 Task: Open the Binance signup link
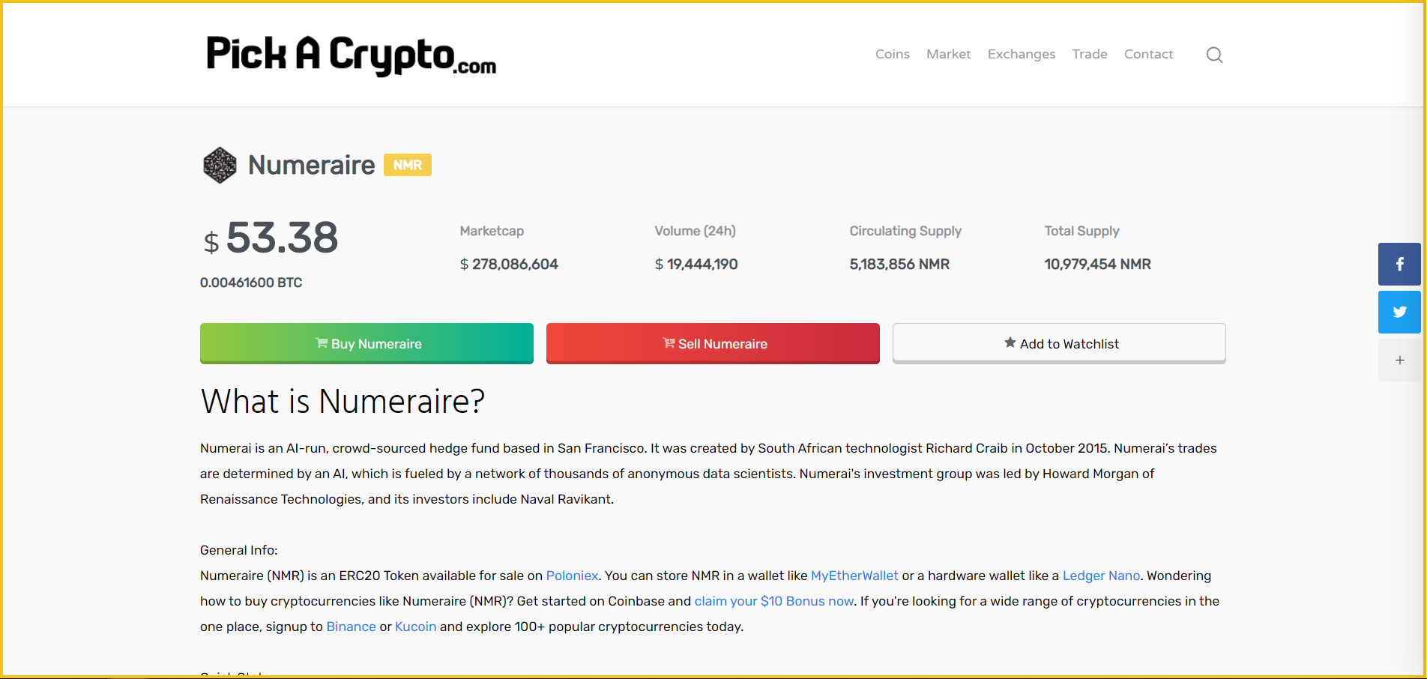click(351, 627)
